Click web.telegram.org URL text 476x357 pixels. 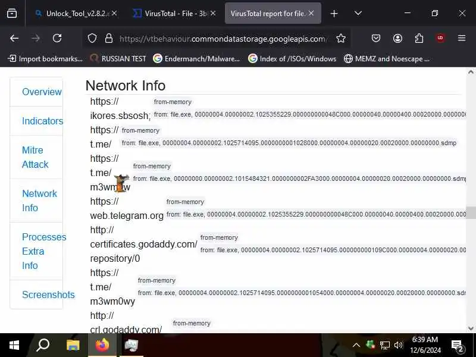127,215
